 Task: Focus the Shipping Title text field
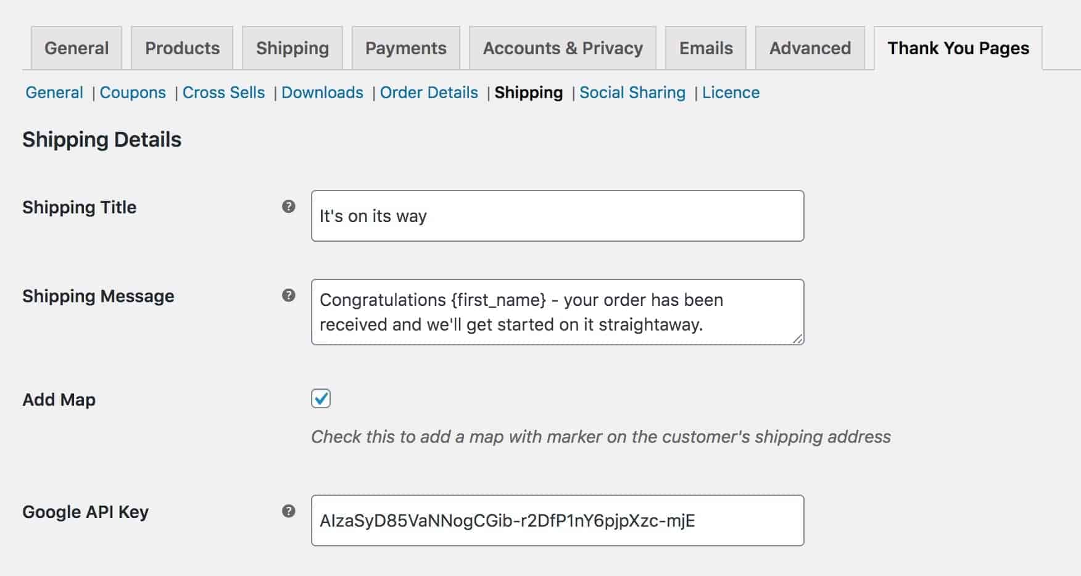coord(558,216)
